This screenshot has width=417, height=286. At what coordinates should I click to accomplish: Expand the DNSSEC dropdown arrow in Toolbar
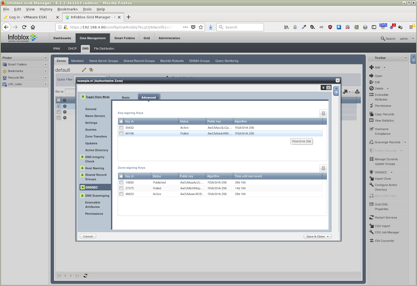pyautogui.click(x=391, y=172)
